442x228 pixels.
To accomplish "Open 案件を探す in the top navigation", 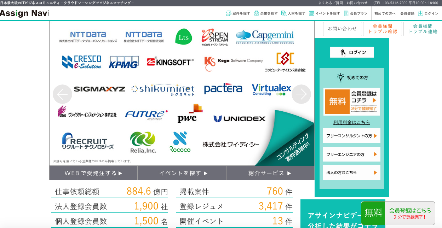I will [x=238, y=13].
